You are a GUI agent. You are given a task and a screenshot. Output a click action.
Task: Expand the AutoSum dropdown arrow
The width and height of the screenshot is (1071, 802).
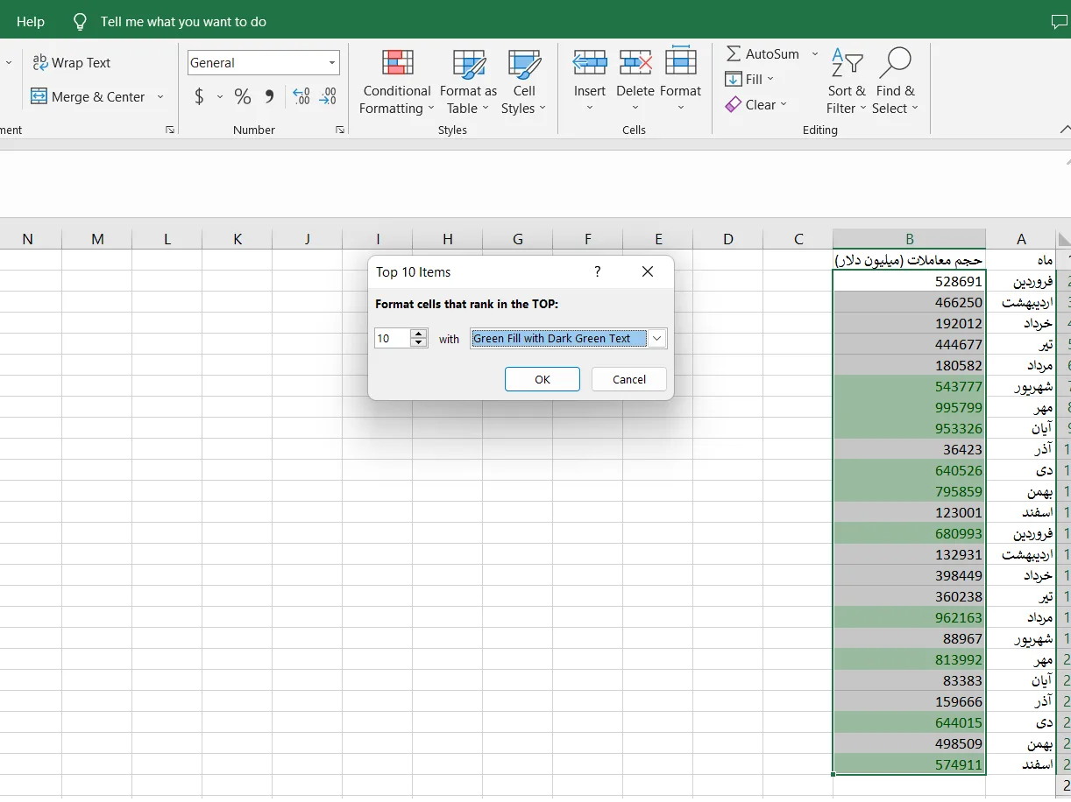814,54
